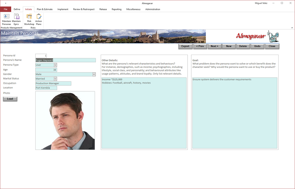
Task: Go to the Release tab
Action: [x=103, y=9]
